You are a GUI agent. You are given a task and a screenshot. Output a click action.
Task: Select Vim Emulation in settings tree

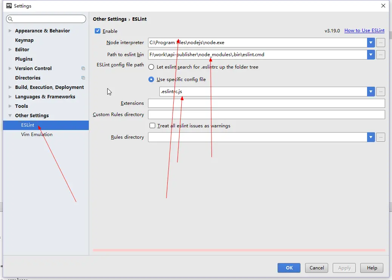[x=37, y=135]
